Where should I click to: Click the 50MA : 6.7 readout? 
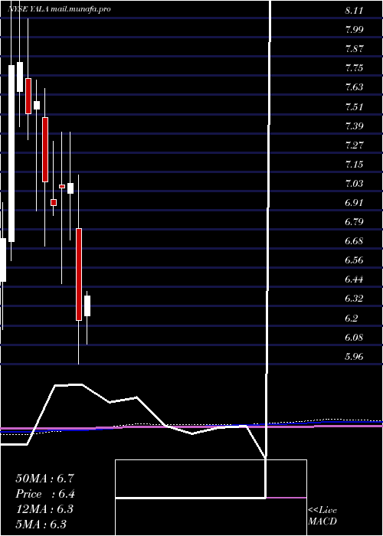(44, 479)
